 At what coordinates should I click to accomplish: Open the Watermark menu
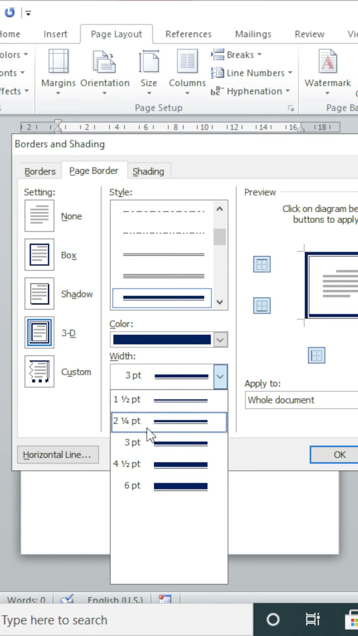(x=328, y=72)
